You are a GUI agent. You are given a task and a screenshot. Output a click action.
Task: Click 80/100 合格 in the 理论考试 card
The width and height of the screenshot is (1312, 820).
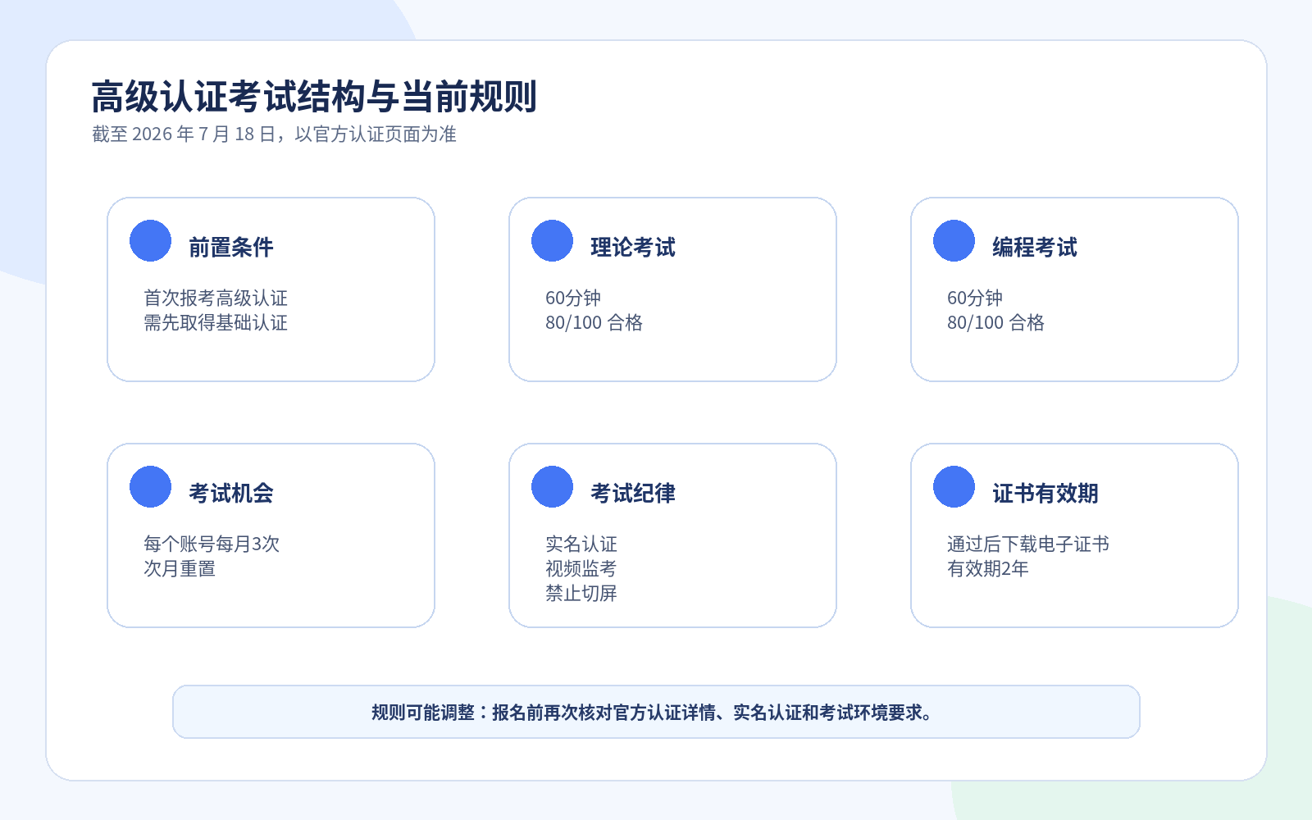click(594, 322)
